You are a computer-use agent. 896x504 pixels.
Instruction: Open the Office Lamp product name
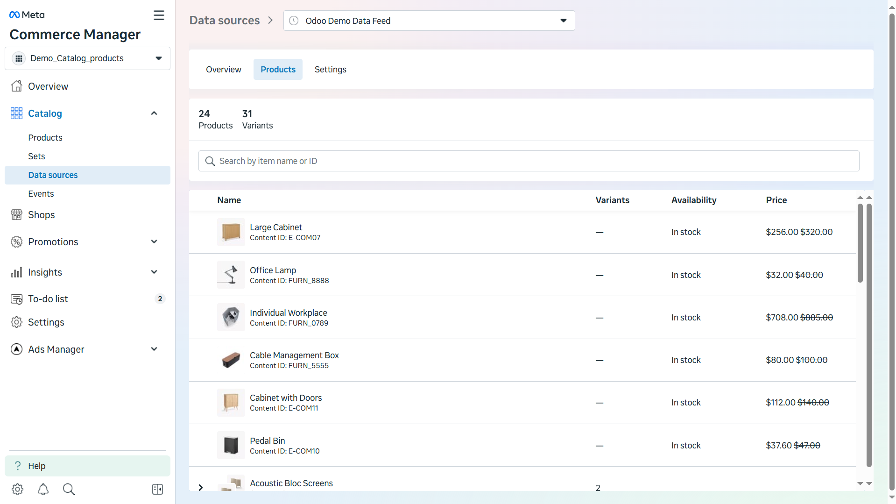click(x=273, y=270)
